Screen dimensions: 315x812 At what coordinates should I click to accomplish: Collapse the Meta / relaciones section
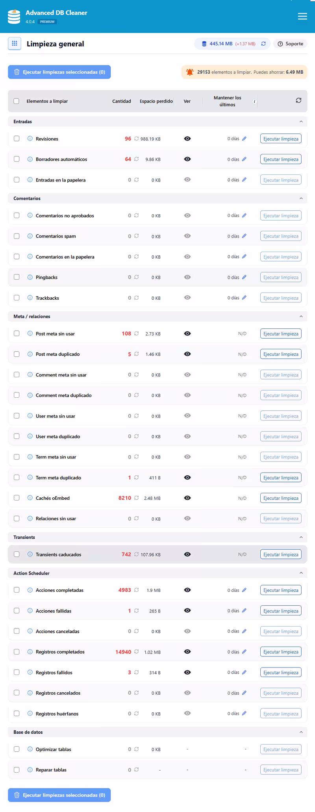pyautogui.click(x=301, y=316)
